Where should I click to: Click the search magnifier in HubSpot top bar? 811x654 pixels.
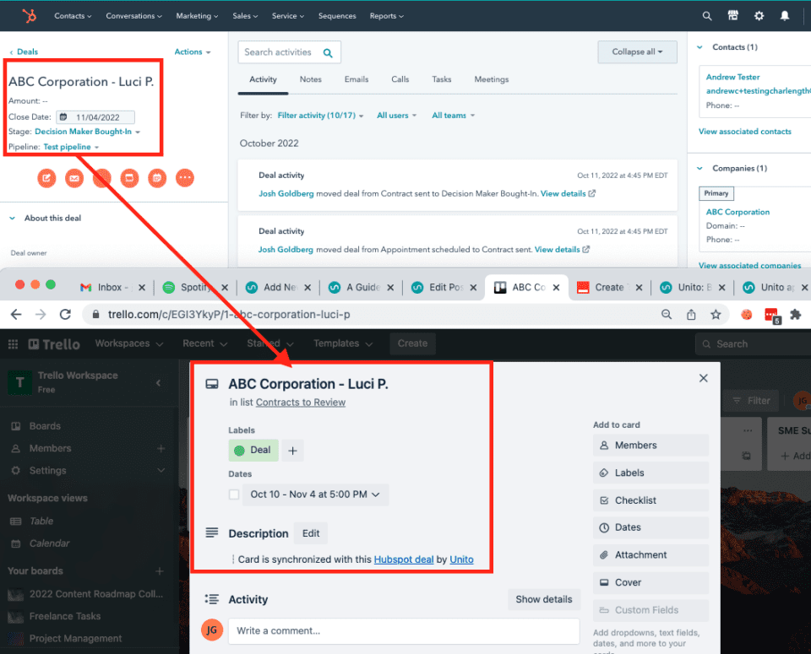(x=706, y=15)
